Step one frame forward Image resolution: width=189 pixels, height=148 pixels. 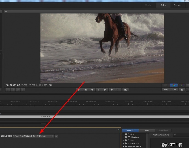(x=112, y=90)
